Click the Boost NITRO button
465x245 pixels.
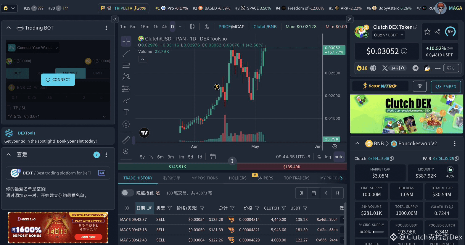pyautogui.click(x=380, y=86)
